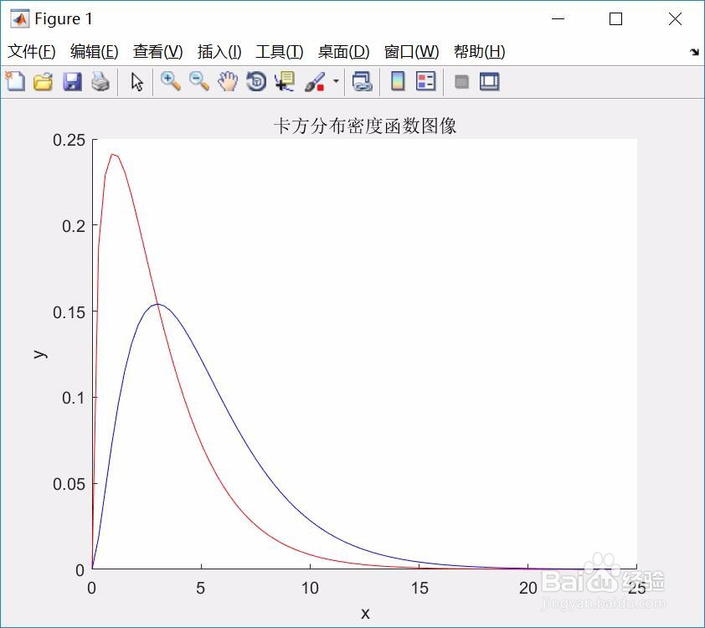Image resolution: width=705 pixels, height=628 pixels.
Task: Close the Figure 1 window
Action: [675, 19]
